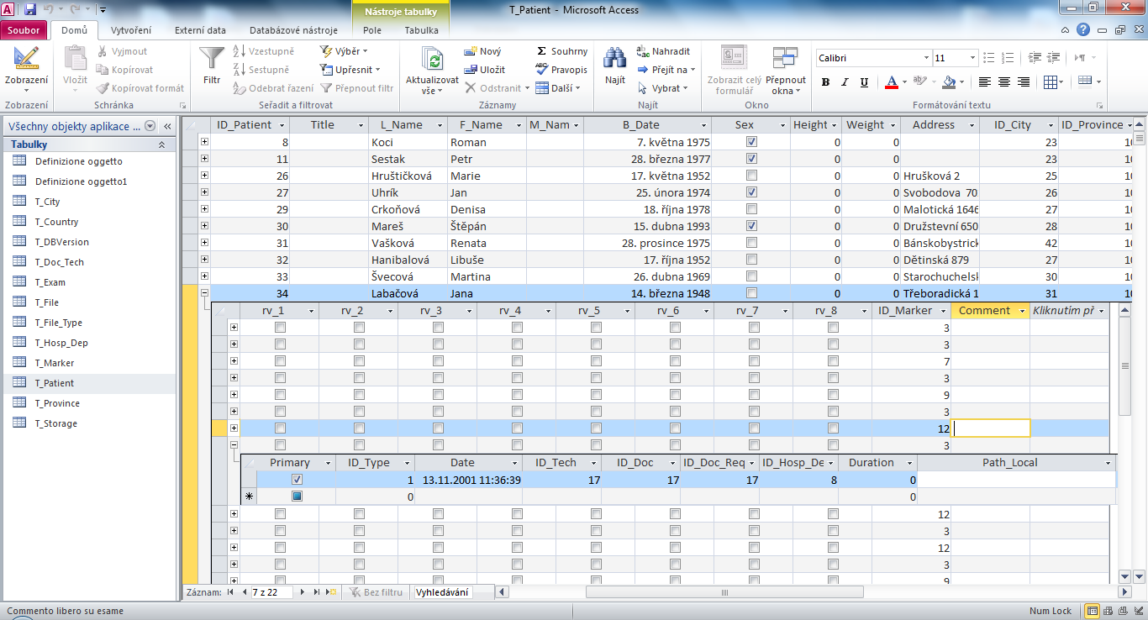Screen dimensions: 1148x620
Task: Toggle Sex checkbox for Uhrík Jan
Action: point(751,192)
